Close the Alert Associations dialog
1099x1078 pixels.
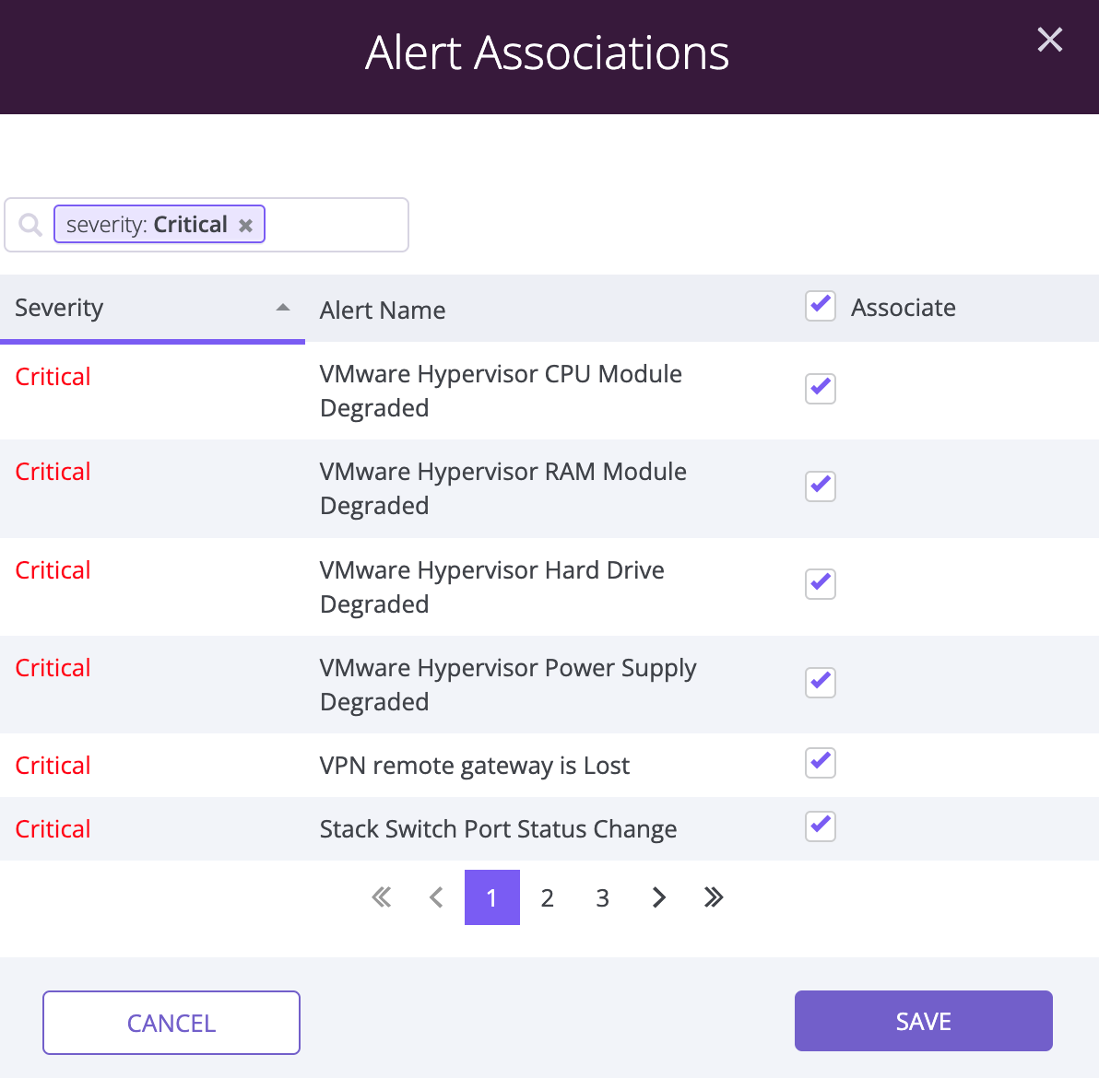(1049, 40)
